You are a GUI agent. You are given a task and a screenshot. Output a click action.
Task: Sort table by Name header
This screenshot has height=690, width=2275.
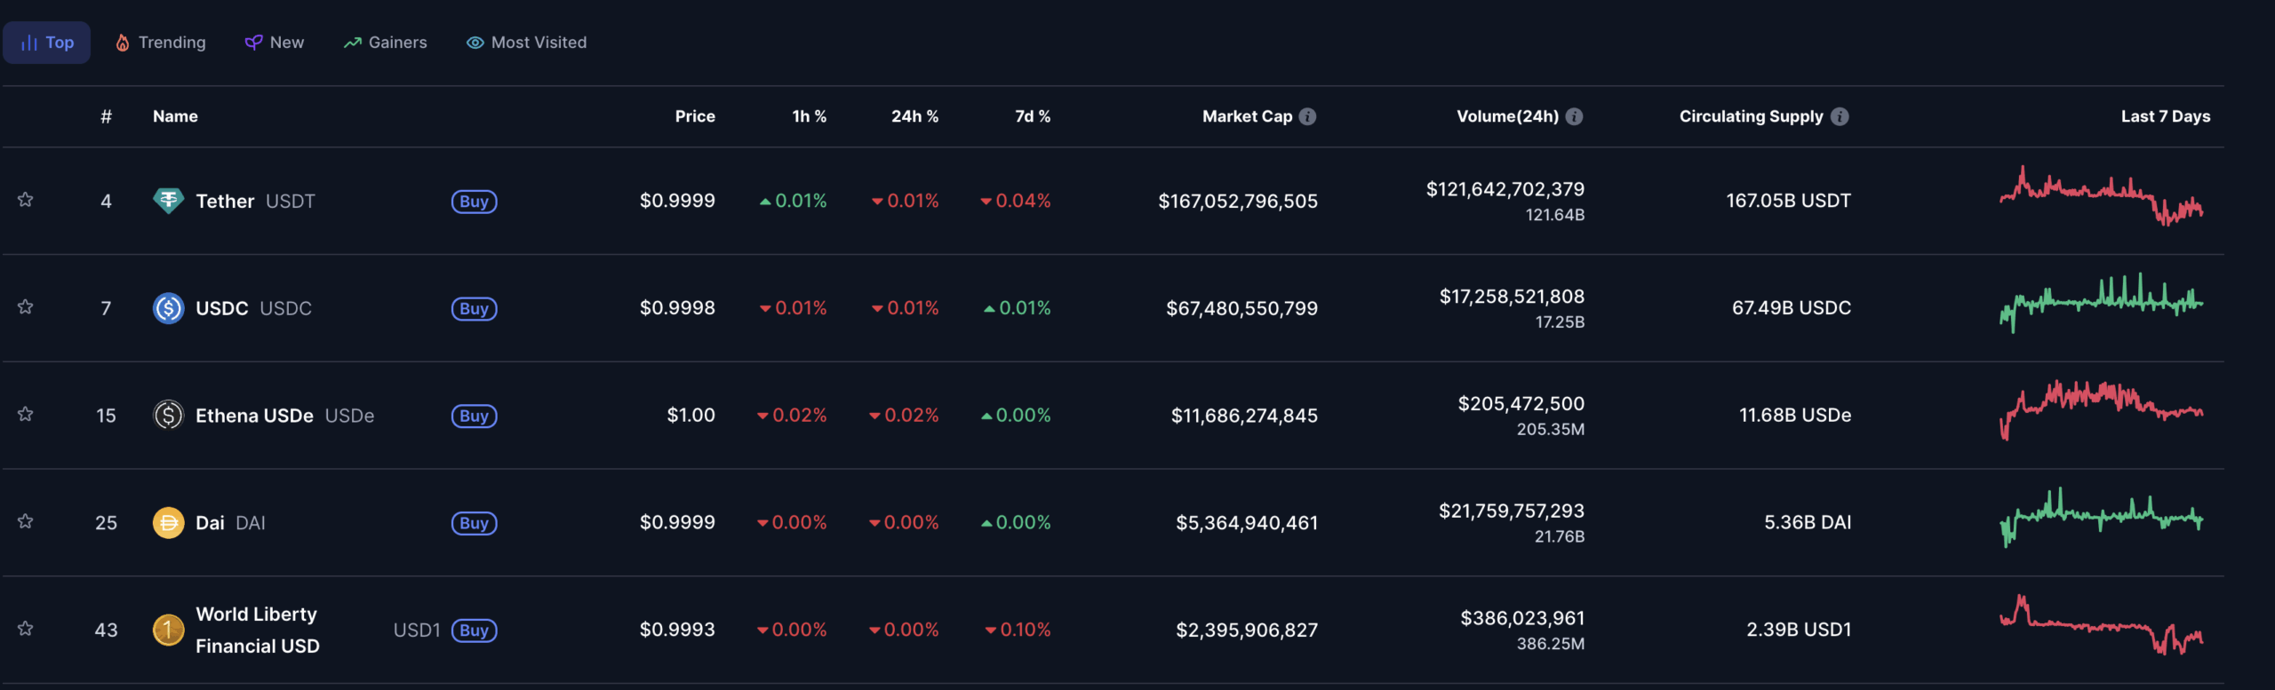(x=175, y=116)
